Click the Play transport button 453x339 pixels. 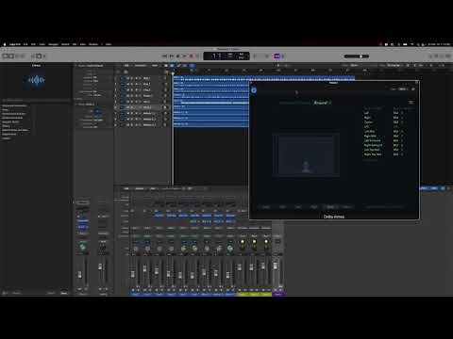tap(185, 56)
